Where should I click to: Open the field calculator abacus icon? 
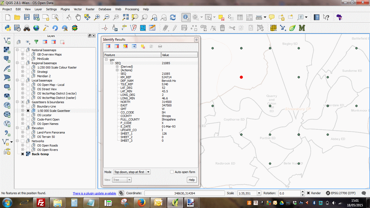click(249, 17)
